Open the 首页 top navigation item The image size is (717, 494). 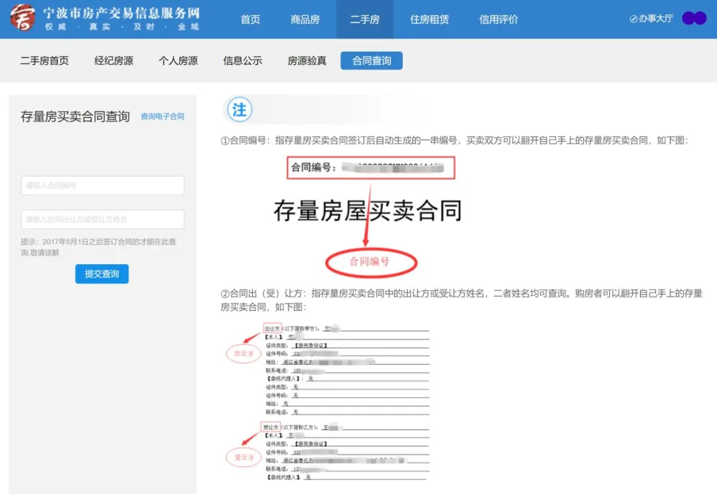[x=250, y=19]
